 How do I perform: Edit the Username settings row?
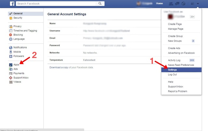(x=104, y=31)
